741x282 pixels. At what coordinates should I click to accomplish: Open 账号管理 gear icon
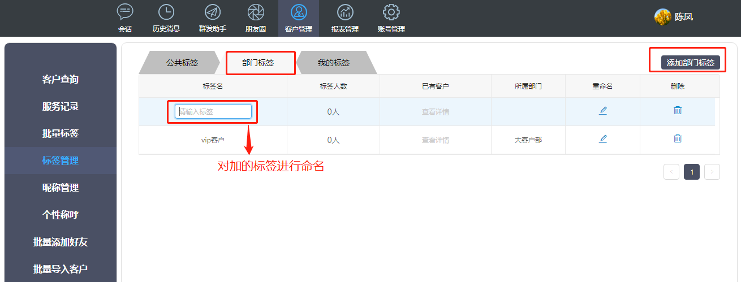click(391, 12)
